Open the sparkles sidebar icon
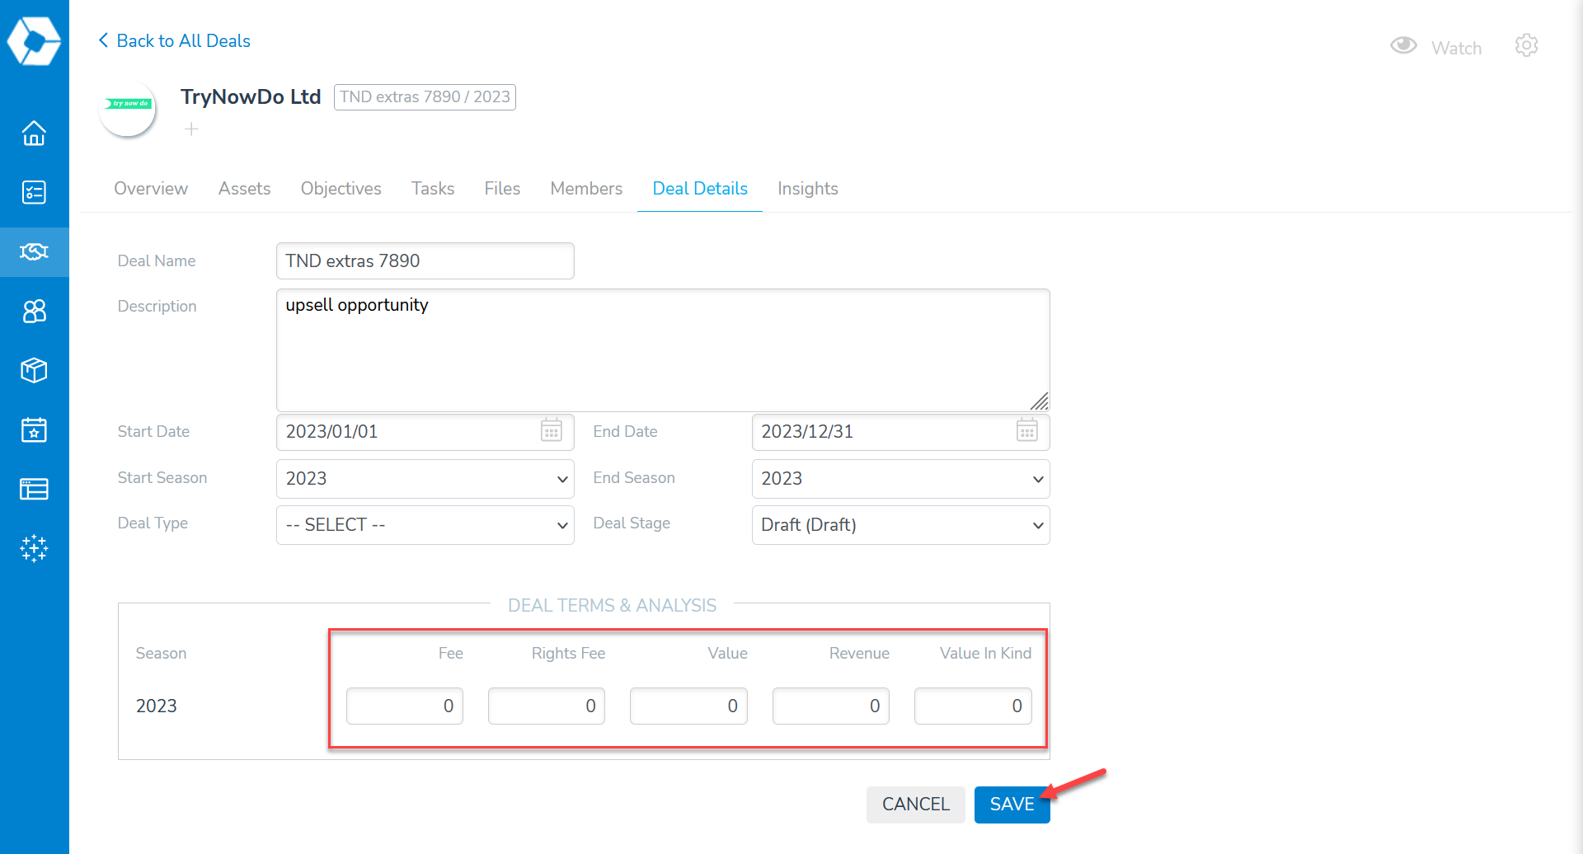Image resolution: width=1583 pixels, height=854 pixels. point(34,548)
